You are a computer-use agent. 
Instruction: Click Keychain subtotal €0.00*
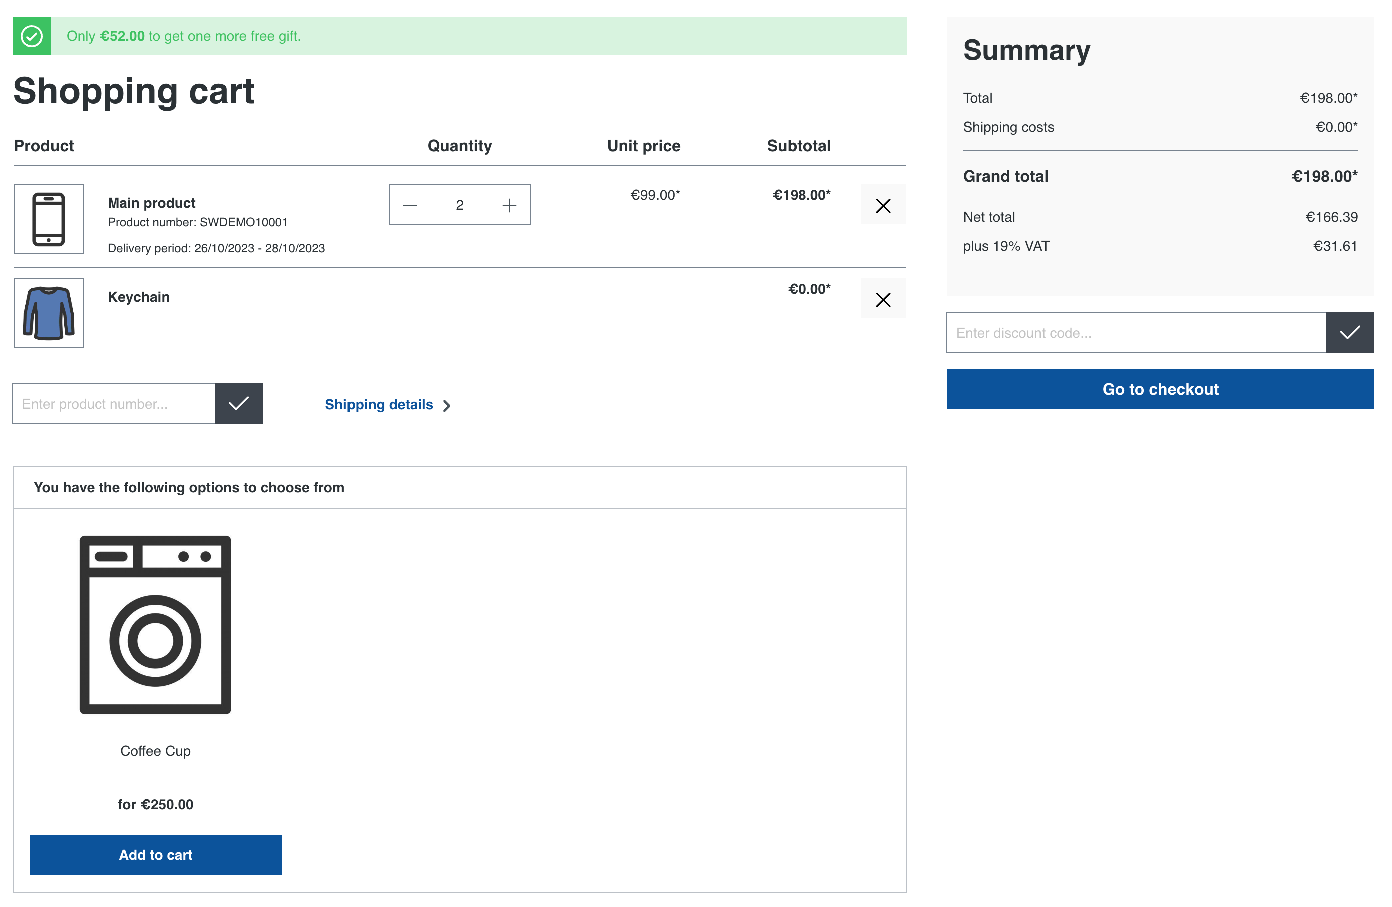click(x=809, y=289)
